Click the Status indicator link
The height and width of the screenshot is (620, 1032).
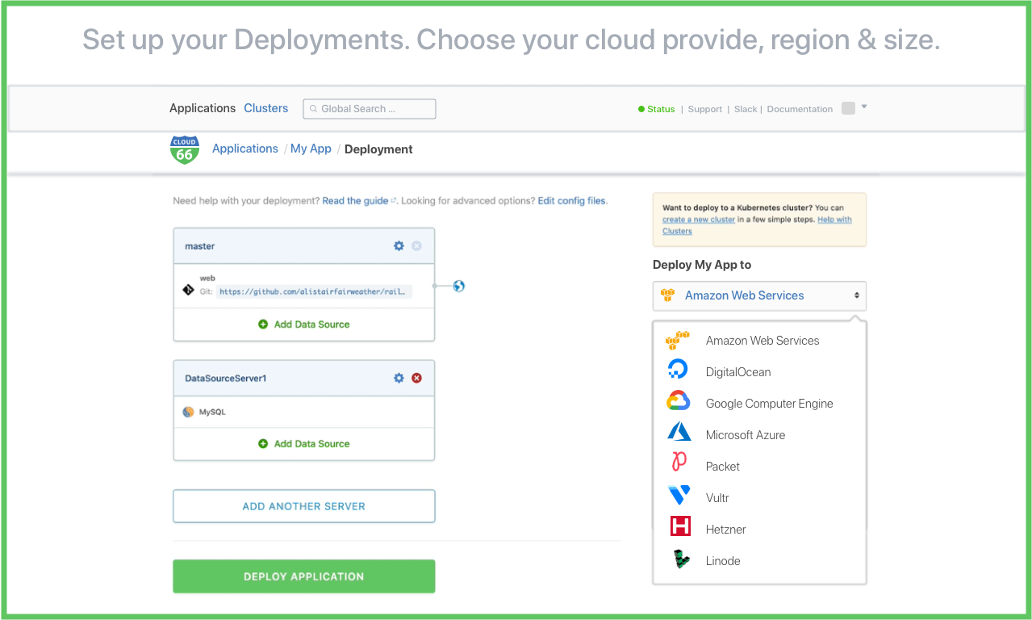coord(657,109)
